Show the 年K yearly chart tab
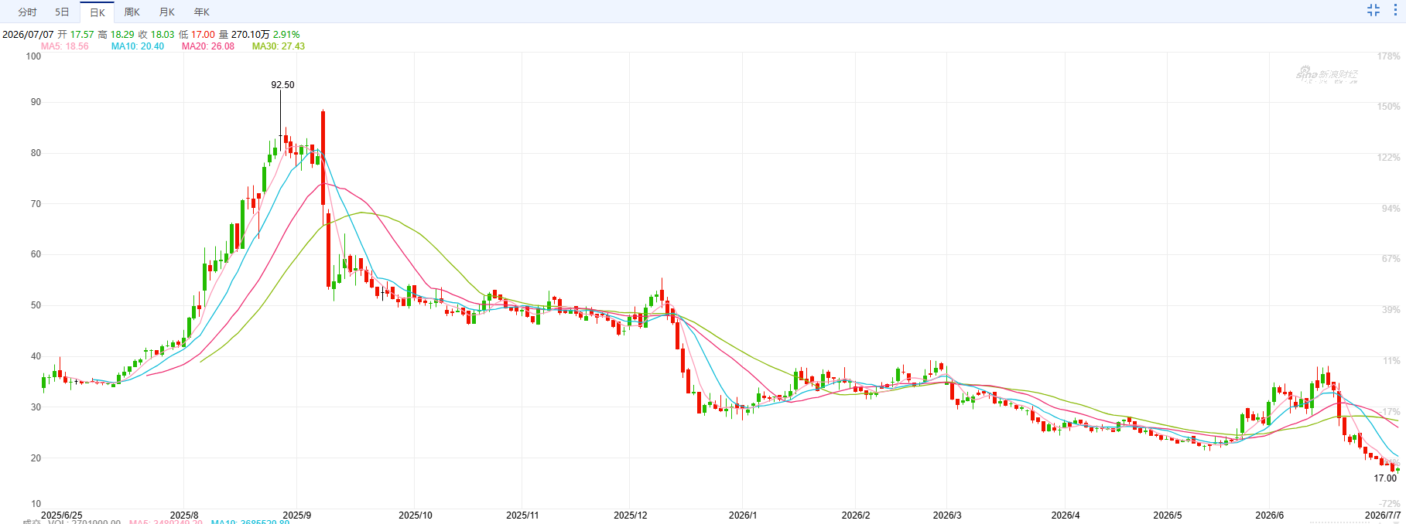Image resolution: width=1406 pixels, height=524 pixels. pyautogui.click(x=202, y=12)
